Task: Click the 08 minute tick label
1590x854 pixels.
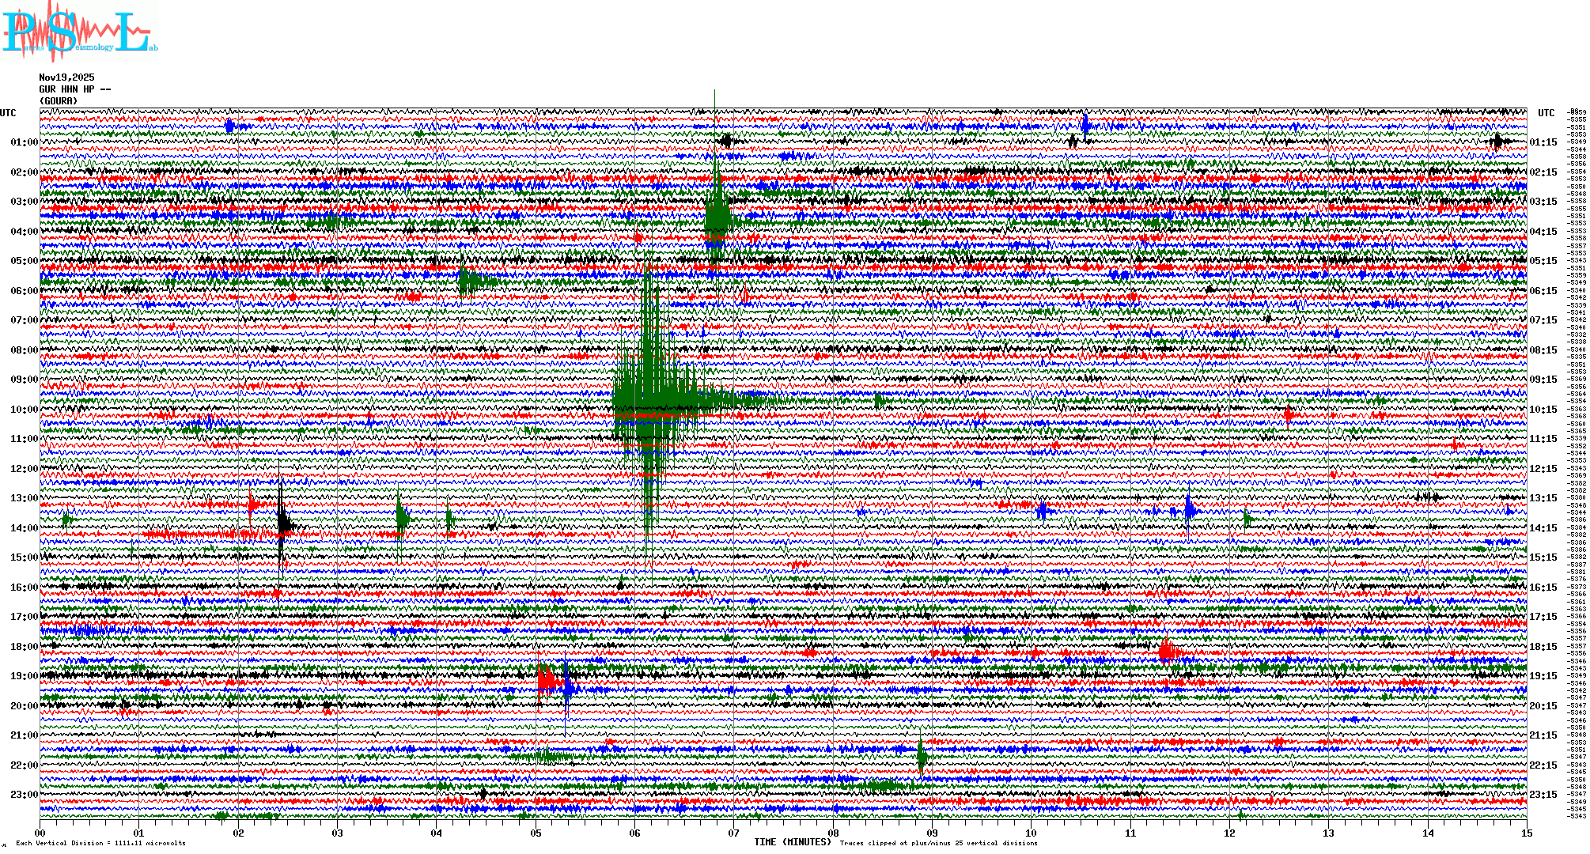Action: click(x=833, y=833)
